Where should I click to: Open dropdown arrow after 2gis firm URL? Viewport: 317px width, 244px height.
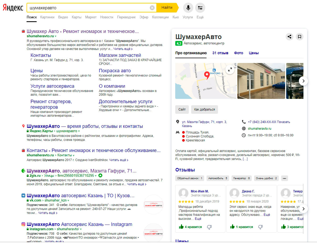pyautogui.click(x=96, y=176)
